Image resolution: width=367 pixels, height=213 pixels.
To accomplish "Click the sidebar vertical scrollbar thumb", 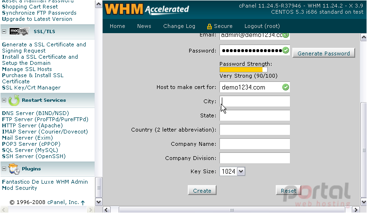I will pyautogui.click(x=98, y=187).
